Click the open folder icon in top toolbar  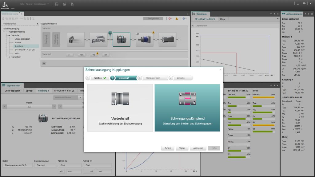click(65, 4)
